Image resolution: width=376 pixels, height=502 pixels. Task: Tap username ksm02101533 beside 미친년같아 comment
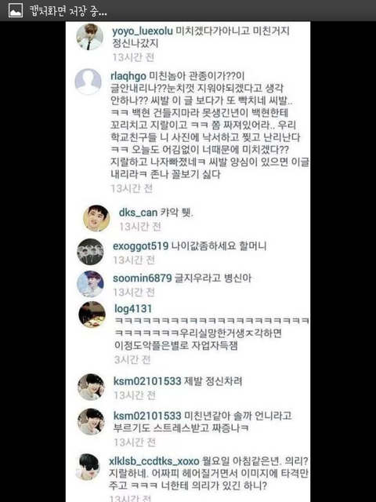tap(147, 416)
